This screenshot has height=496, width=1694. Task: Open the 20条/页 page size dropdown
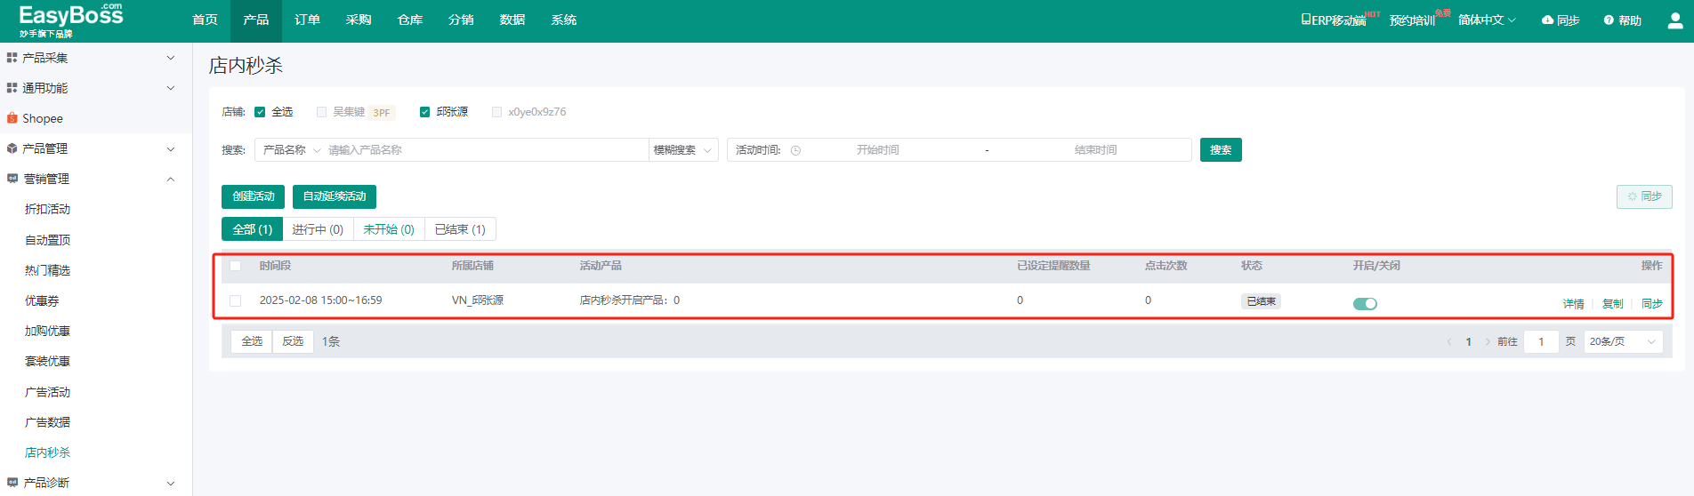1623,341
